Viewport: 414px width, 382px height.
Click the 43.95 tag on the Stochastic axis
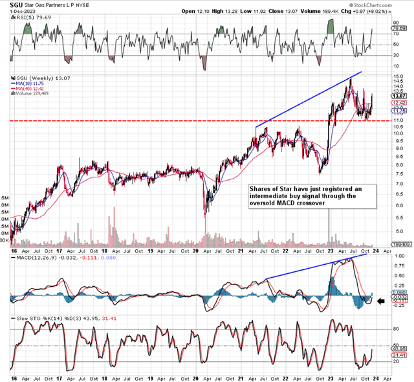(x=399, y=348)
